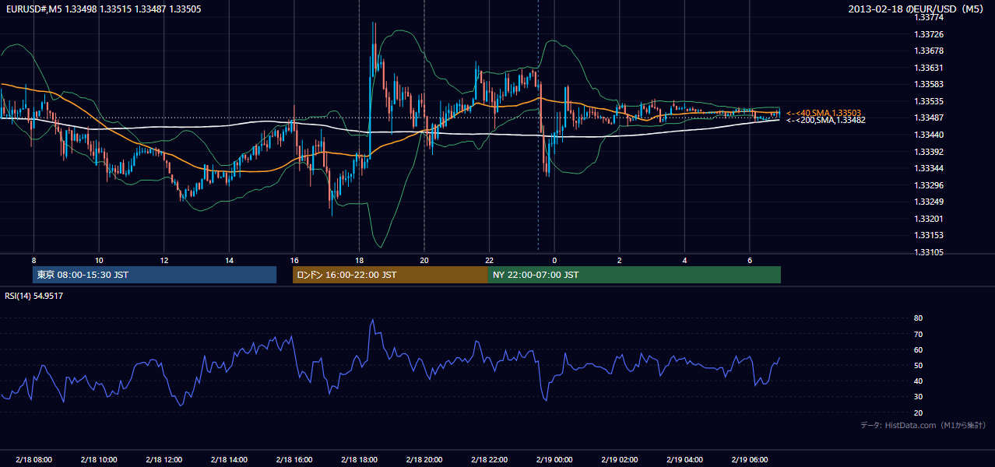
Task: Click the bottom time label 2/18 08:00
Action: [33, 460]
